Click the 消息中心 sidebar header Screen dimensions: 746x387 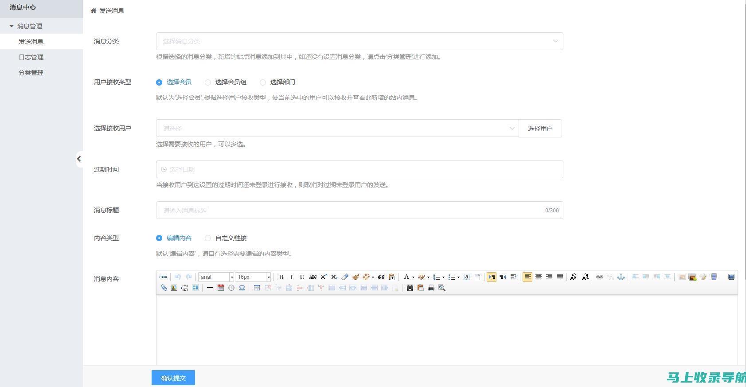[23, 7]
